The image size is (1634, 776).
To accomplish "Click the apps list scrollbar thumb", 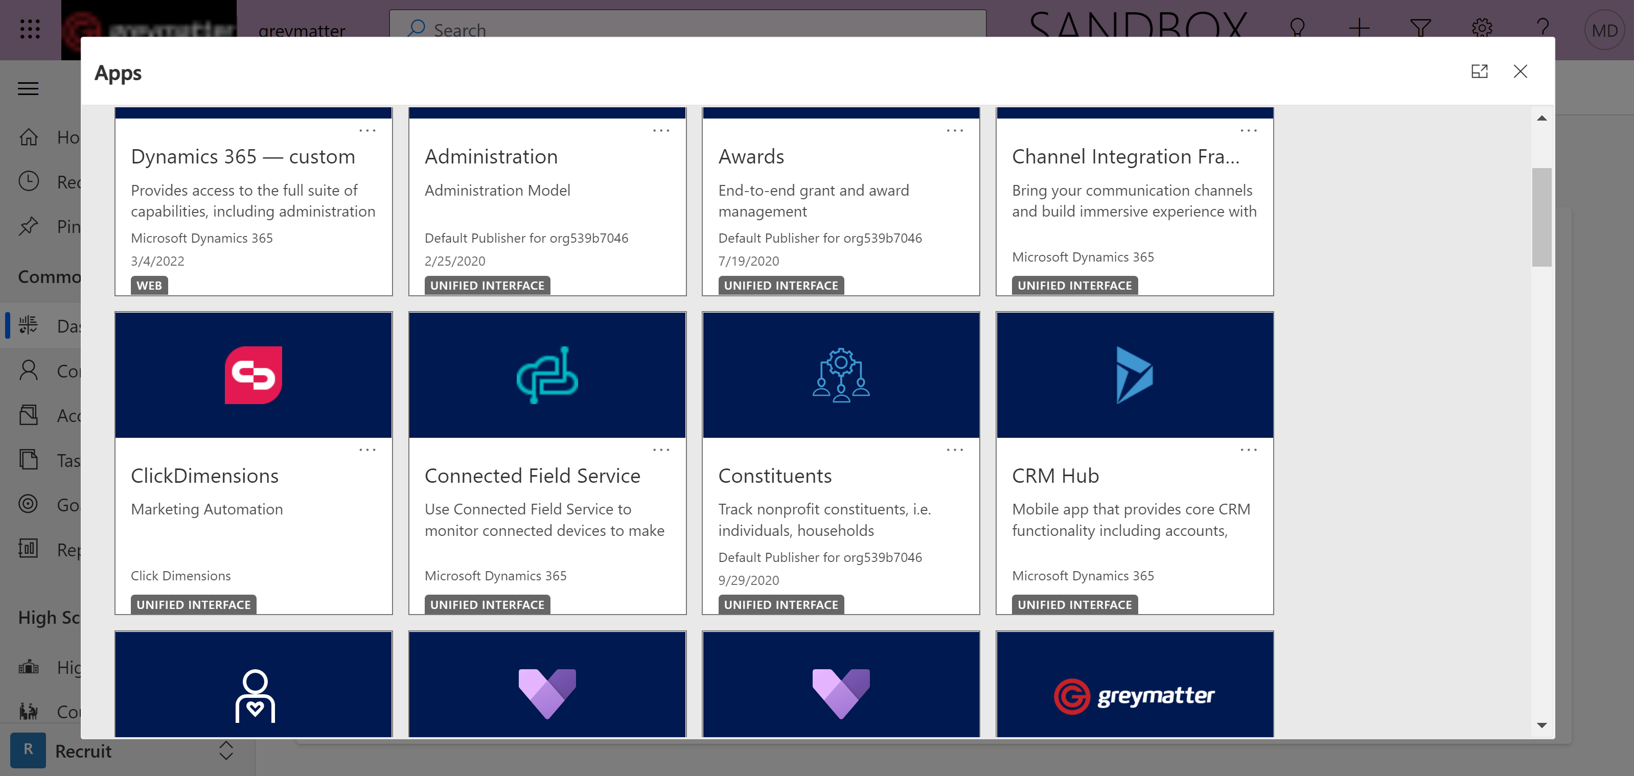I will 1541,217.
